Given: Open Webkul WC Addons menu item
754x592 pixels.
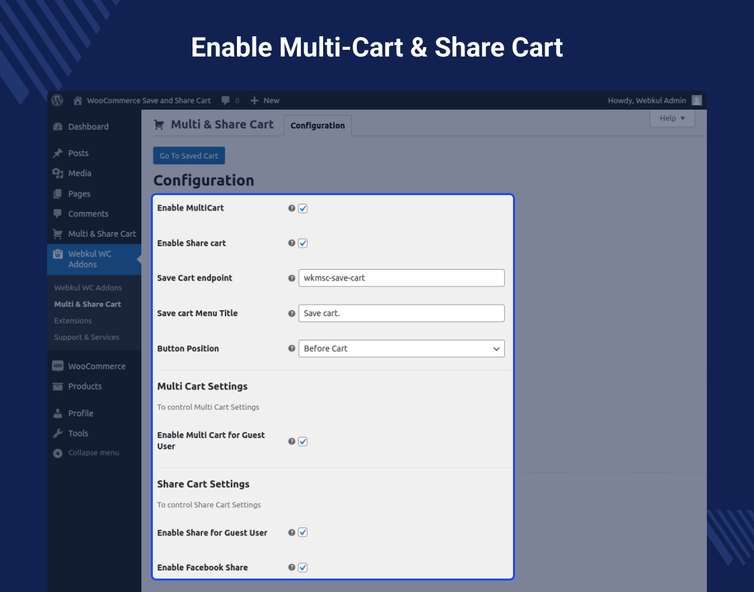Looking at the screenshot, I should (x=94, y=259).
